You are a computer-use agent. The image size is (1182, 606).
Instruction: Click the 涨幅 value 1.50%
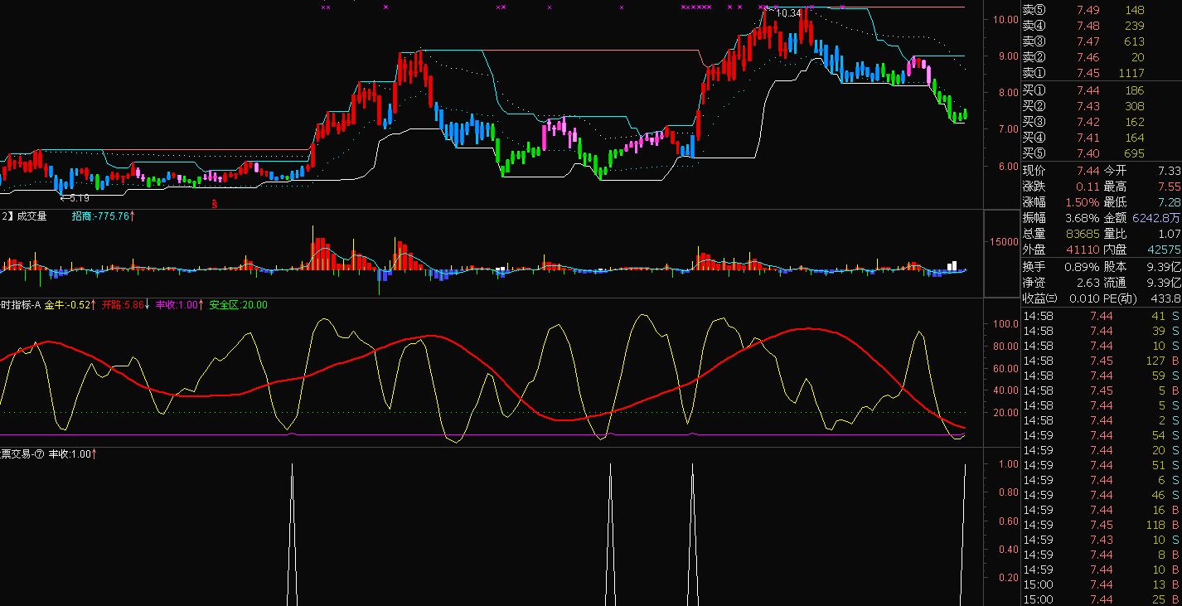tap(1082, 201)
